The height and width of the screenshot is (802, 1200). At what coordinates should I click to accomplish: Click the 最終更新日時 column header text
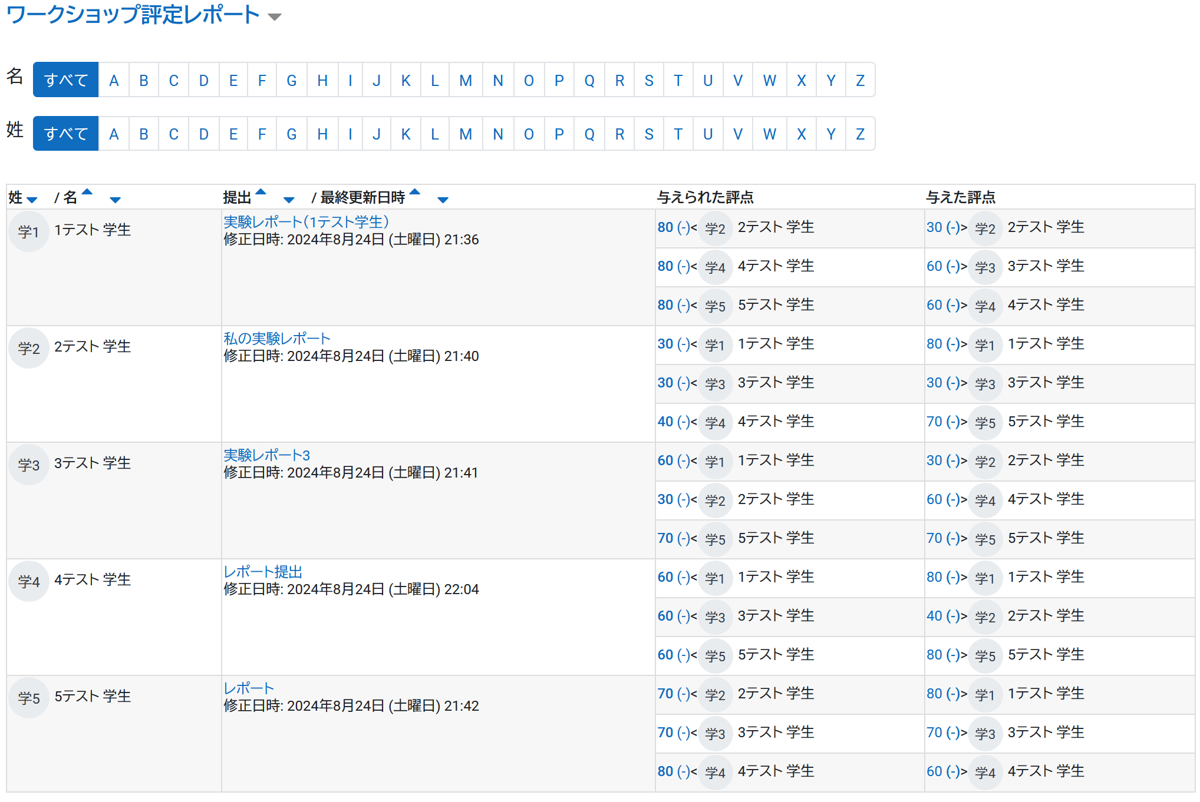(362, 197)
